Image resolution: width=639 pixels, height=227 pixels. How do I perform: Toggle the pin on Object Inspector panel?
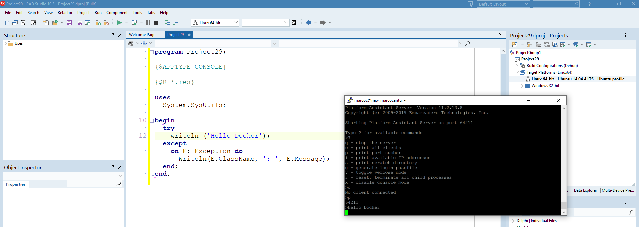tap(113, 167)
